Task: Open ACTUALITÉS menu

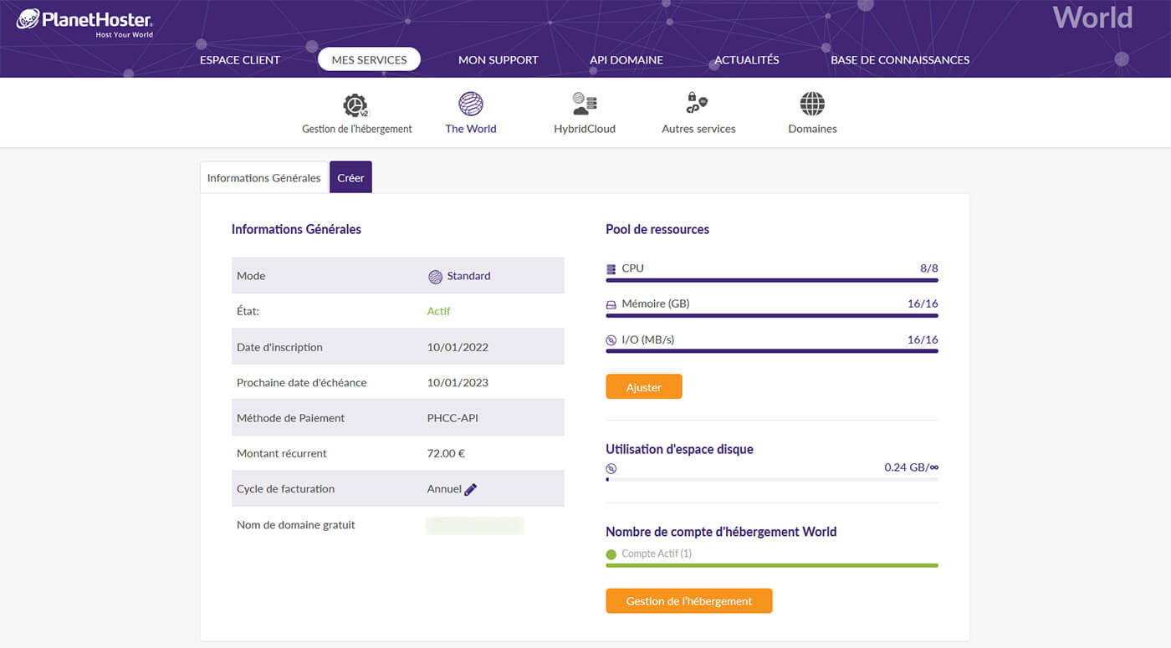Action: coord(747,59)
